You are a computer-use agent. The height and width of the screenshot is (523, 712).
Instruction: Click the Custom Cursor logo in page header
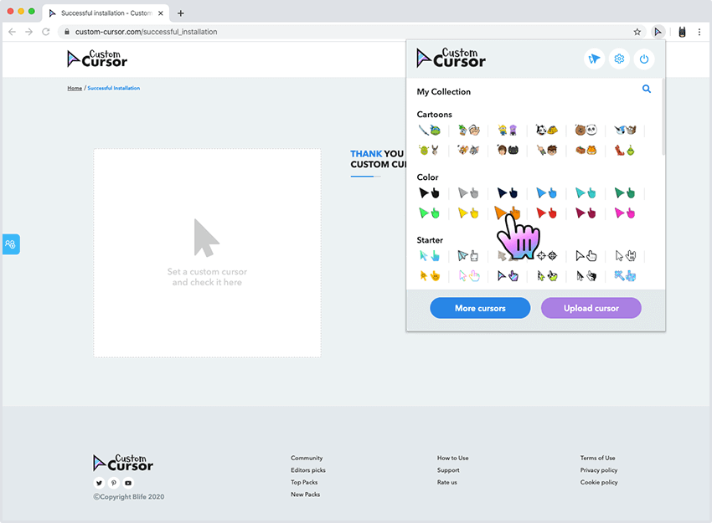point(97,59)
